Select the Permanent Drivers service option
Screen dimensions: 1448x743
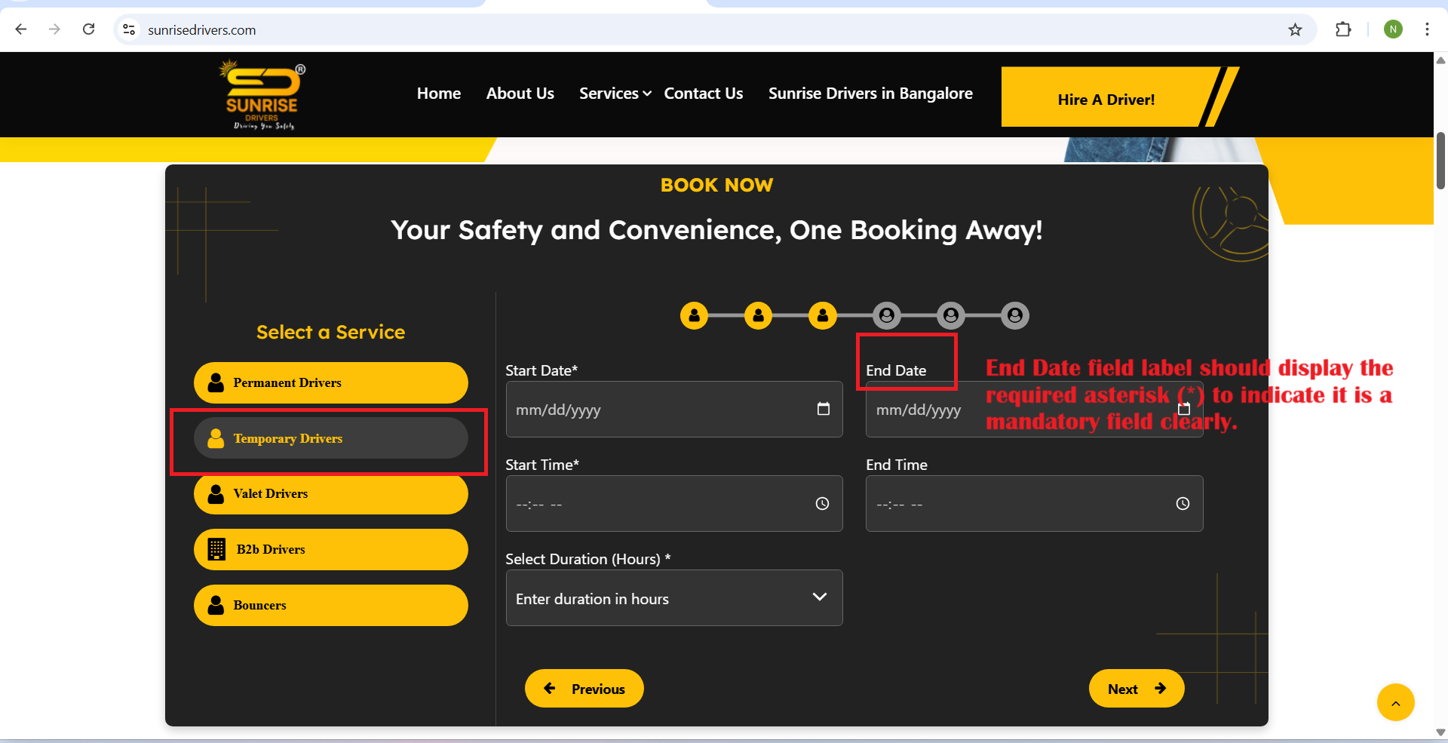(x=330, y=383)
